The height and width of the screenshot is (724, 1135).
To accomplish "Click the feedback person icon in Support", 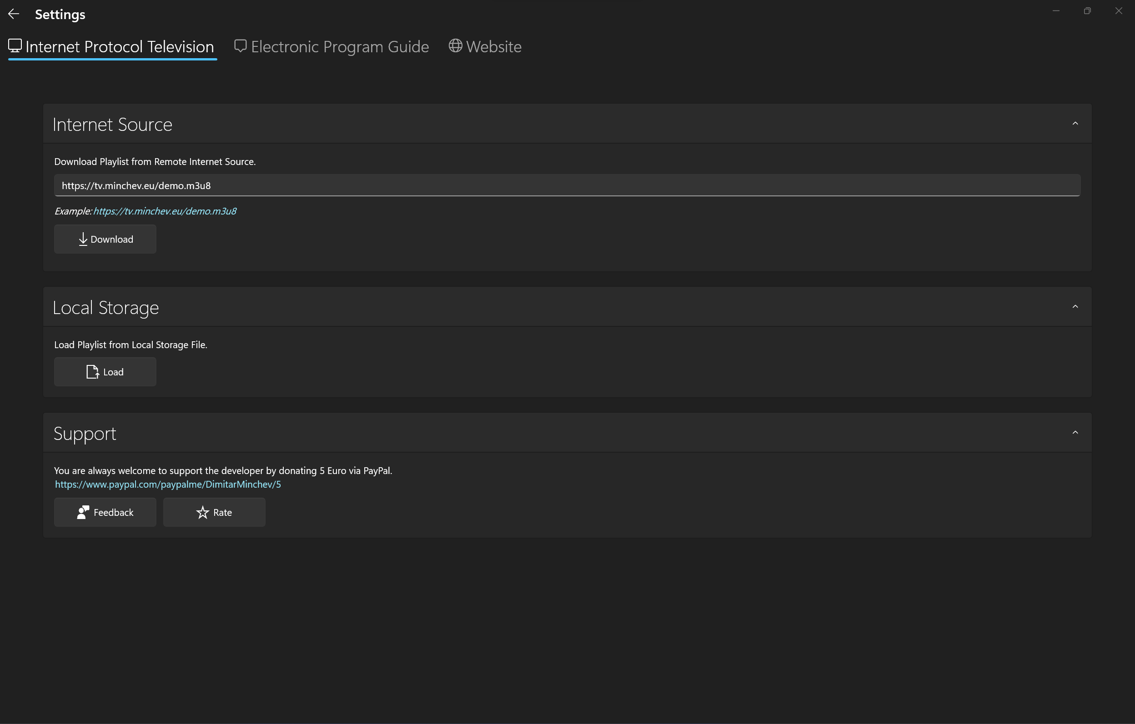I will [83, 512].
